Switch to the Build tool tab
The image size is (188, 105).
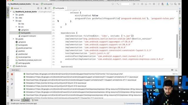click(x=26, y=100)
